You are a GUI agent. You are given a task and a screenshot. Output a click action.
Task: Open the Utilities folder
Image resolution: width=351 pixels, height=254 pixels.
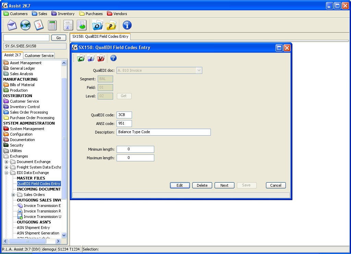click(x=13, y=151)
